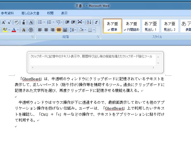Click 'GhostBoard' in the second paragraph
191x143 pixels.
[114, 108]
